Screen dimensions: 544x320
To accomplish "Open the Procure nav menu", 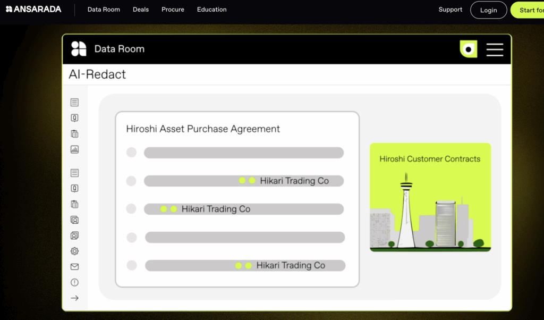I will [173, 10].
